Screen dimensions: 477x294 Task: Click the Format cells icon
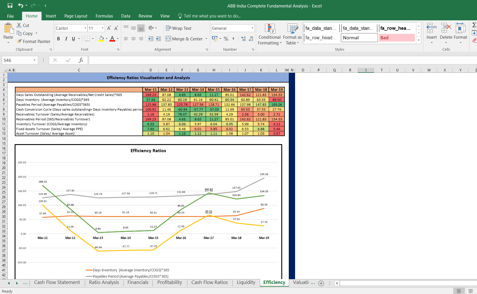[460, 28]
